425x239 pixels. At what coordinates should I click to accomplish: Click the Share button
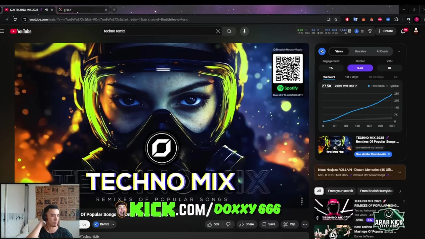pos(246,224)
